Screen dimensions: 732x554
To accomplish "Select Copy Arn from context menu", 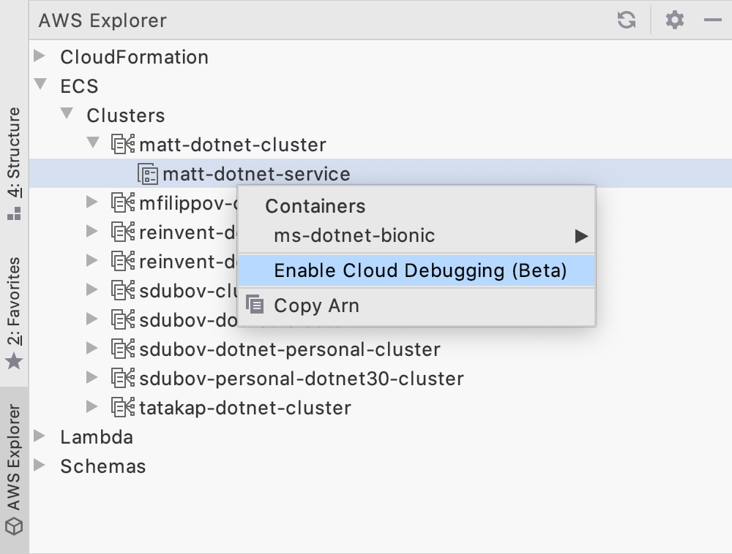I will pos(417,306).
